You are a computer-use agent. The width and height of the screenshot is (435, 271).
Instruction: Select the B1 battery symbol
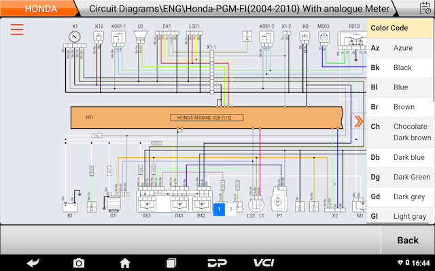pos(70,207)
